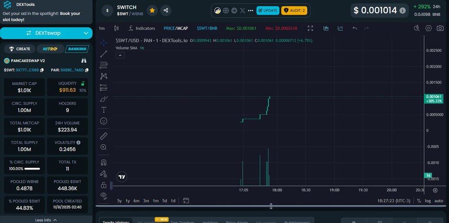Click the ruler measure tool
The image size is (449, 223).
coord(104,136)
